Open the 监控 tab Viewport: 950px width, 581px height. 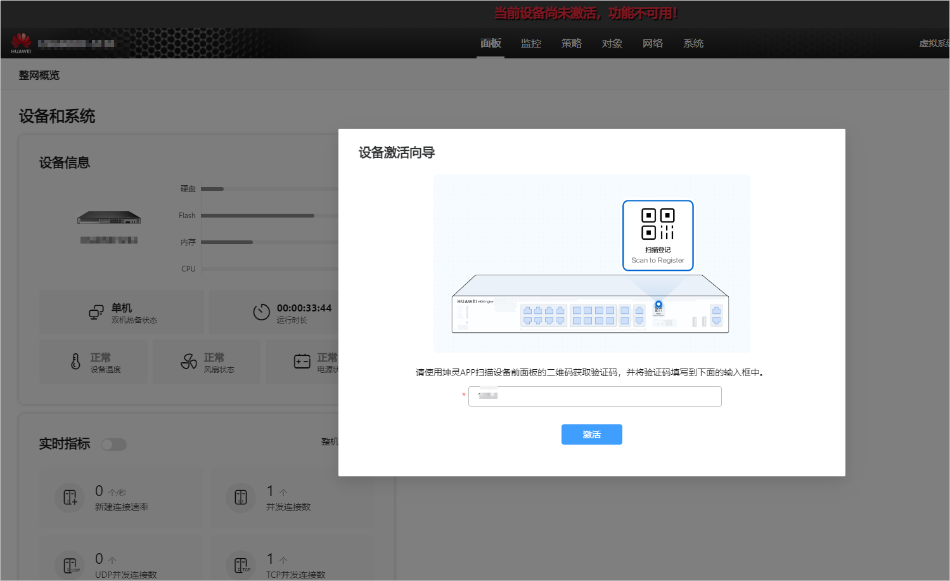531,43
